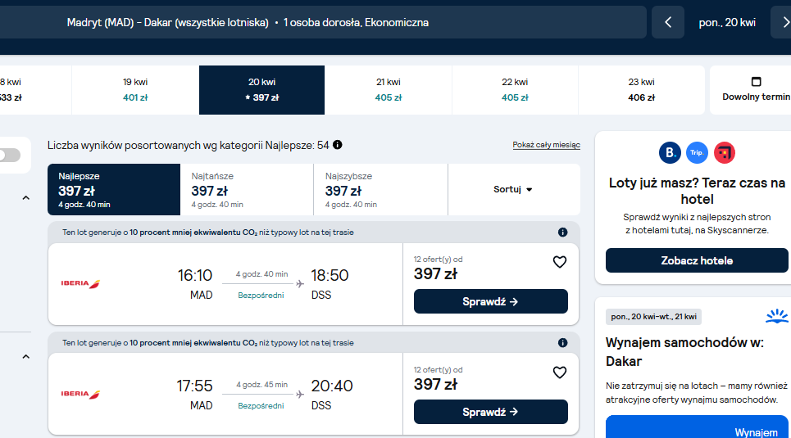791x438 pixels.
Task: Select the Najtańsze tab
Action: (247, 189)
